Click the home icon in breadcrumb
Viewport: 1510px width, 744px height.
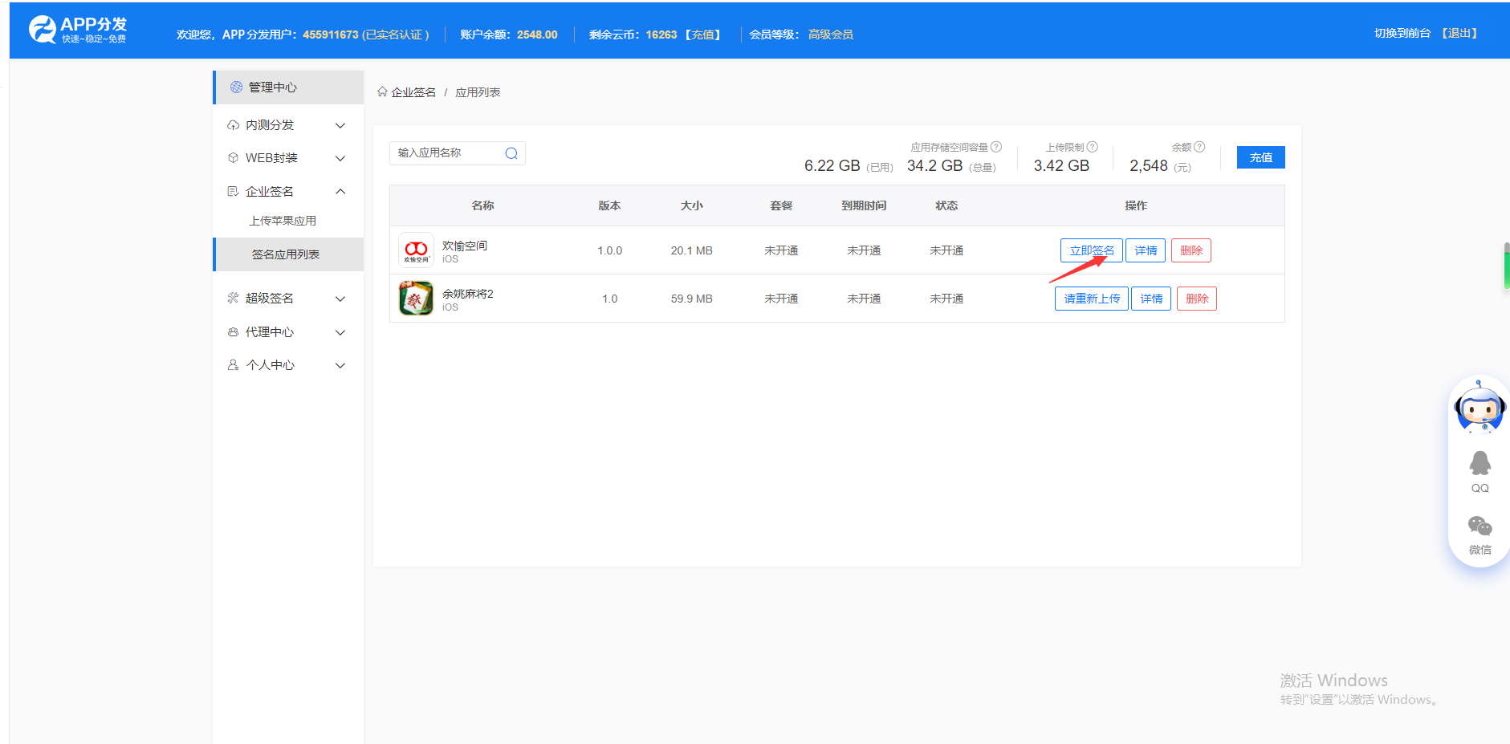pyautogui.click(x=382, y=92)
